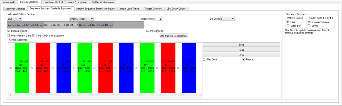Open the LED Delay Control sub-tab
This screenshot has height=106, width=342.
pyautogui.click(x=177, y=9)
